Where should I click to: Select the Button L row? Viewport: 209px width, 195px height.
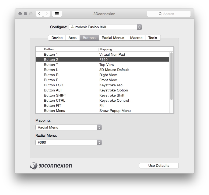pos(103,70)
